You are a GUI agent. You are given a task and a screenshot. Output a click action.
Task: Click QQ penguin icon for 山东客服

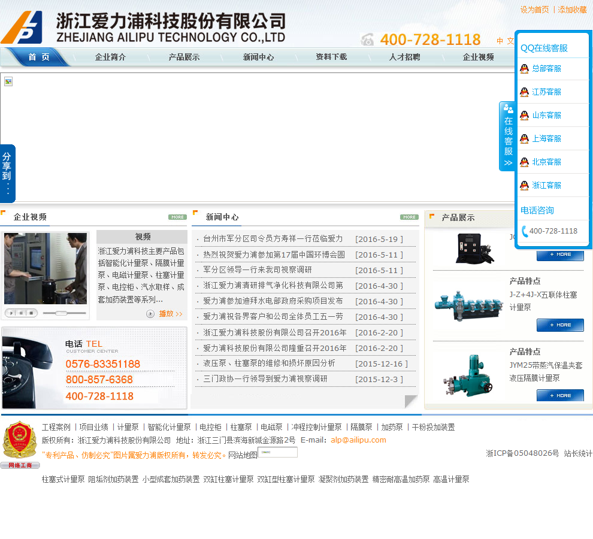coord(524,116)
